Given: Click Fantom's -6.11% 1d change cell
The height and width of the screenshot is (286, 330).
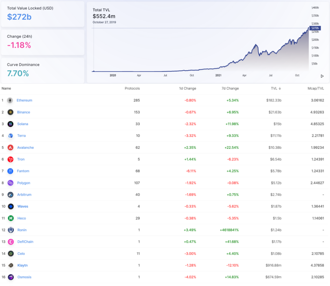Looking at the screenshot, I should [191, 171].
